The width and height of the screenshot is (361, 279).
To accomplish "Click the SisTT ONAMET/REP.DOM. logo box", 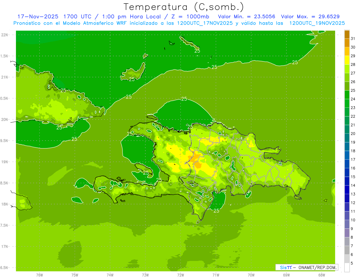I will pyautogui.click(x=307, y=267).
